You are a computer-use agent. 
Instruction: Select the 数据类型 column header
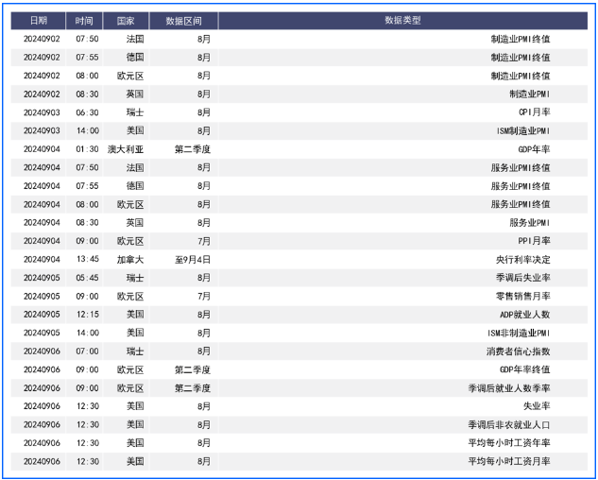coord(402,21)
